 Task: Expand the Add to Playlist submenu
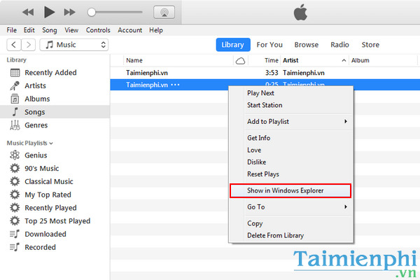tap(291, 121)
